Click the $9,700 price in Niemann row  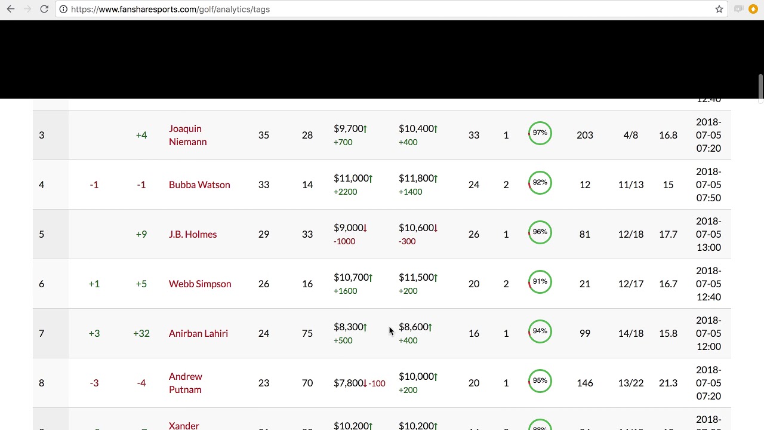[x=349, y=128]
